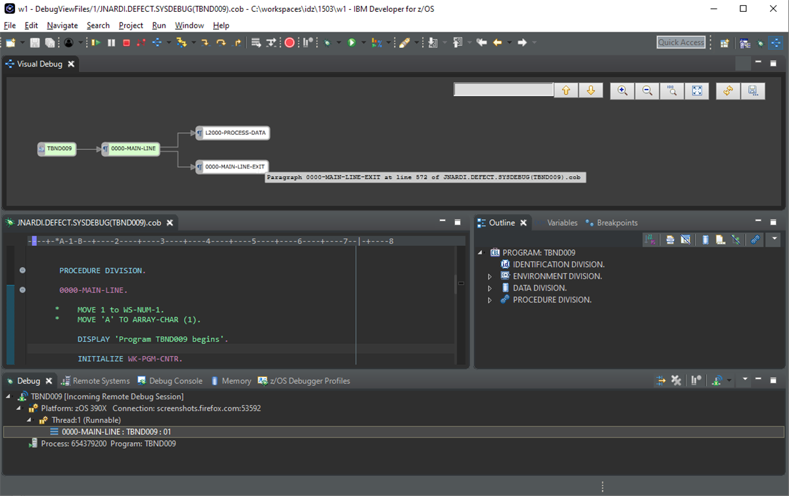Open the Run menu

click(x=158, y=26)
